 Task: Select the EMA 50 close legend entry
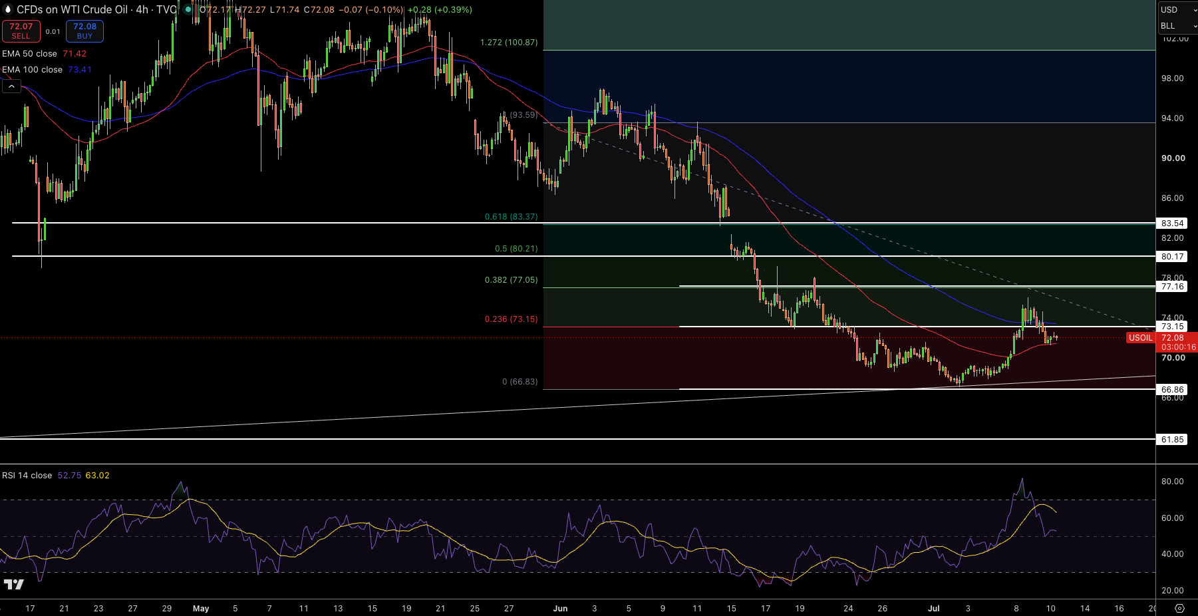29,53
